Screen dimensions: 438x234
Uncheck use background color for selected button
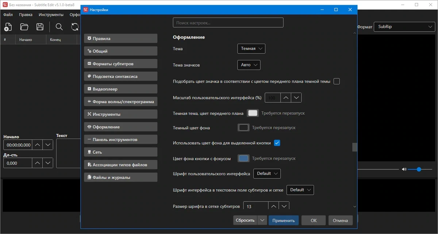tap(277, 143)
